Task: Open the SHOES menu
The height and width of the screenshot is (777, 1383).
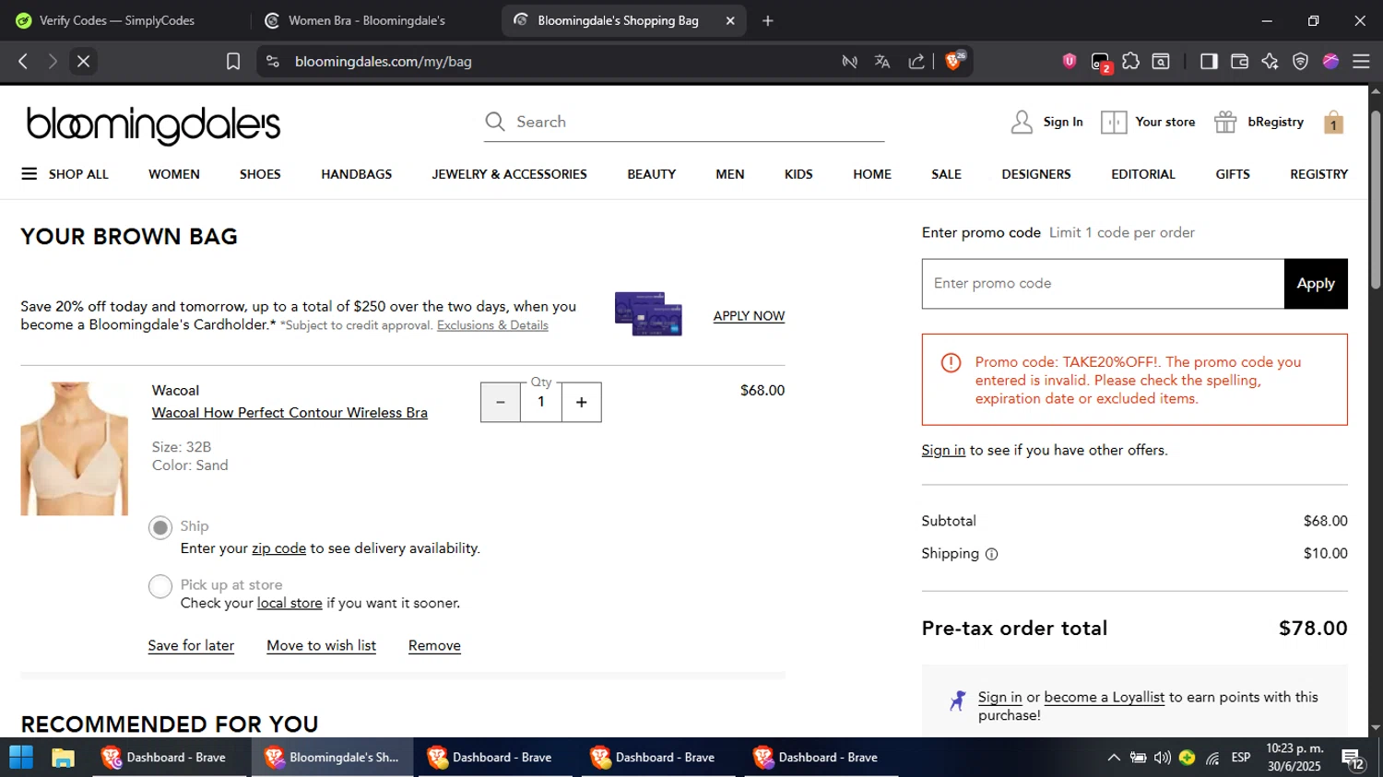Action: pyautogui.click(x=260, y=174)
